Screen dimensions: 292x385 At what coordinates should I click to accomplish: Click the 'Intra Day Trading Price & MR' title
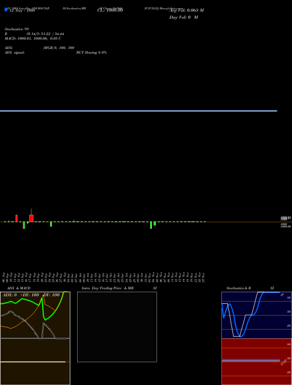(107, 288)
